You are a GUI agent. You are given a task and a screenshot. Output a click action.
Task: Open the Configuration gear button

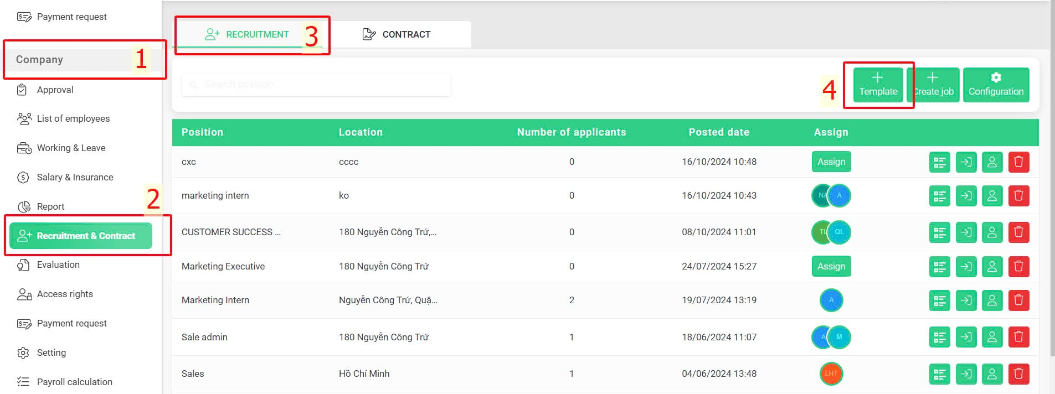[x=996, y=85]
